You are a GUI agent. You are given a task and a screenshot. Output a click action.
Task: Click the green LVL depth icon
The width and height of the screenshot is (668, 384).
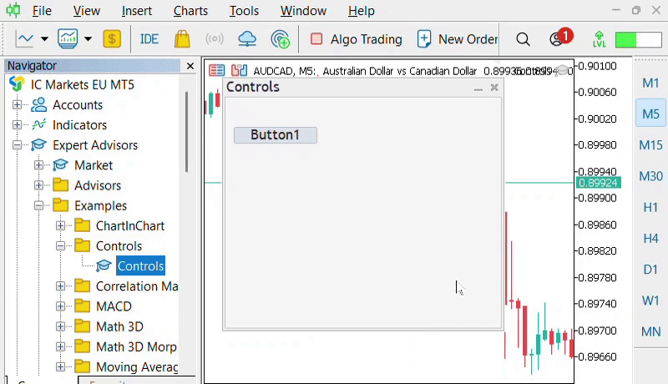click(599, 39)
